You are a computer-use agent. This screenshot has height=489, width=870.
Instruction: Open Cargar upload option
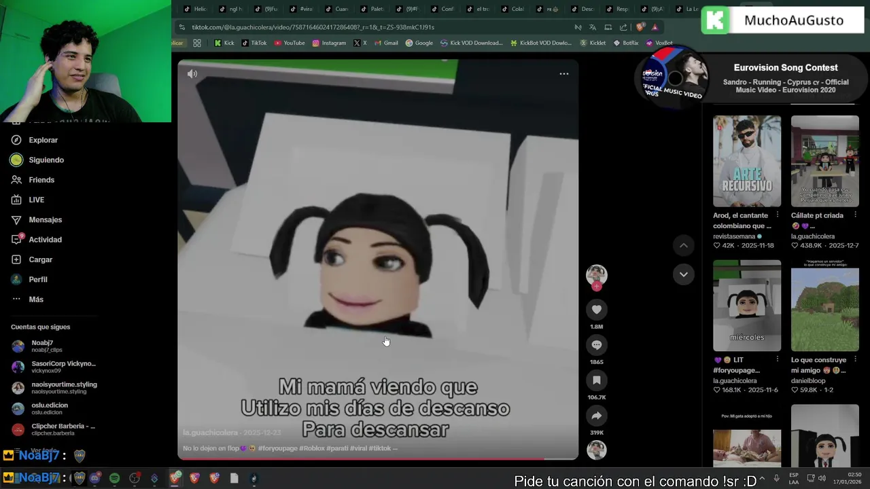40,259
